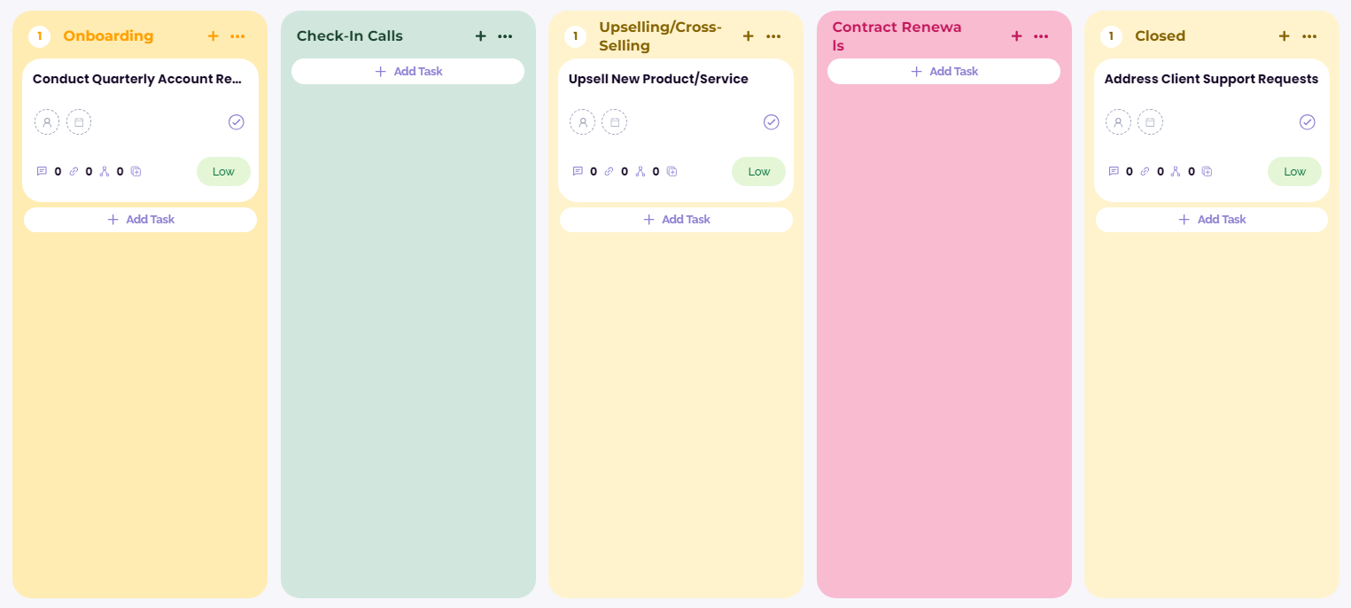1351x608 pixels.
Task: Click Low priority badge on Upsell card
Action: click(x=758, y=172)
